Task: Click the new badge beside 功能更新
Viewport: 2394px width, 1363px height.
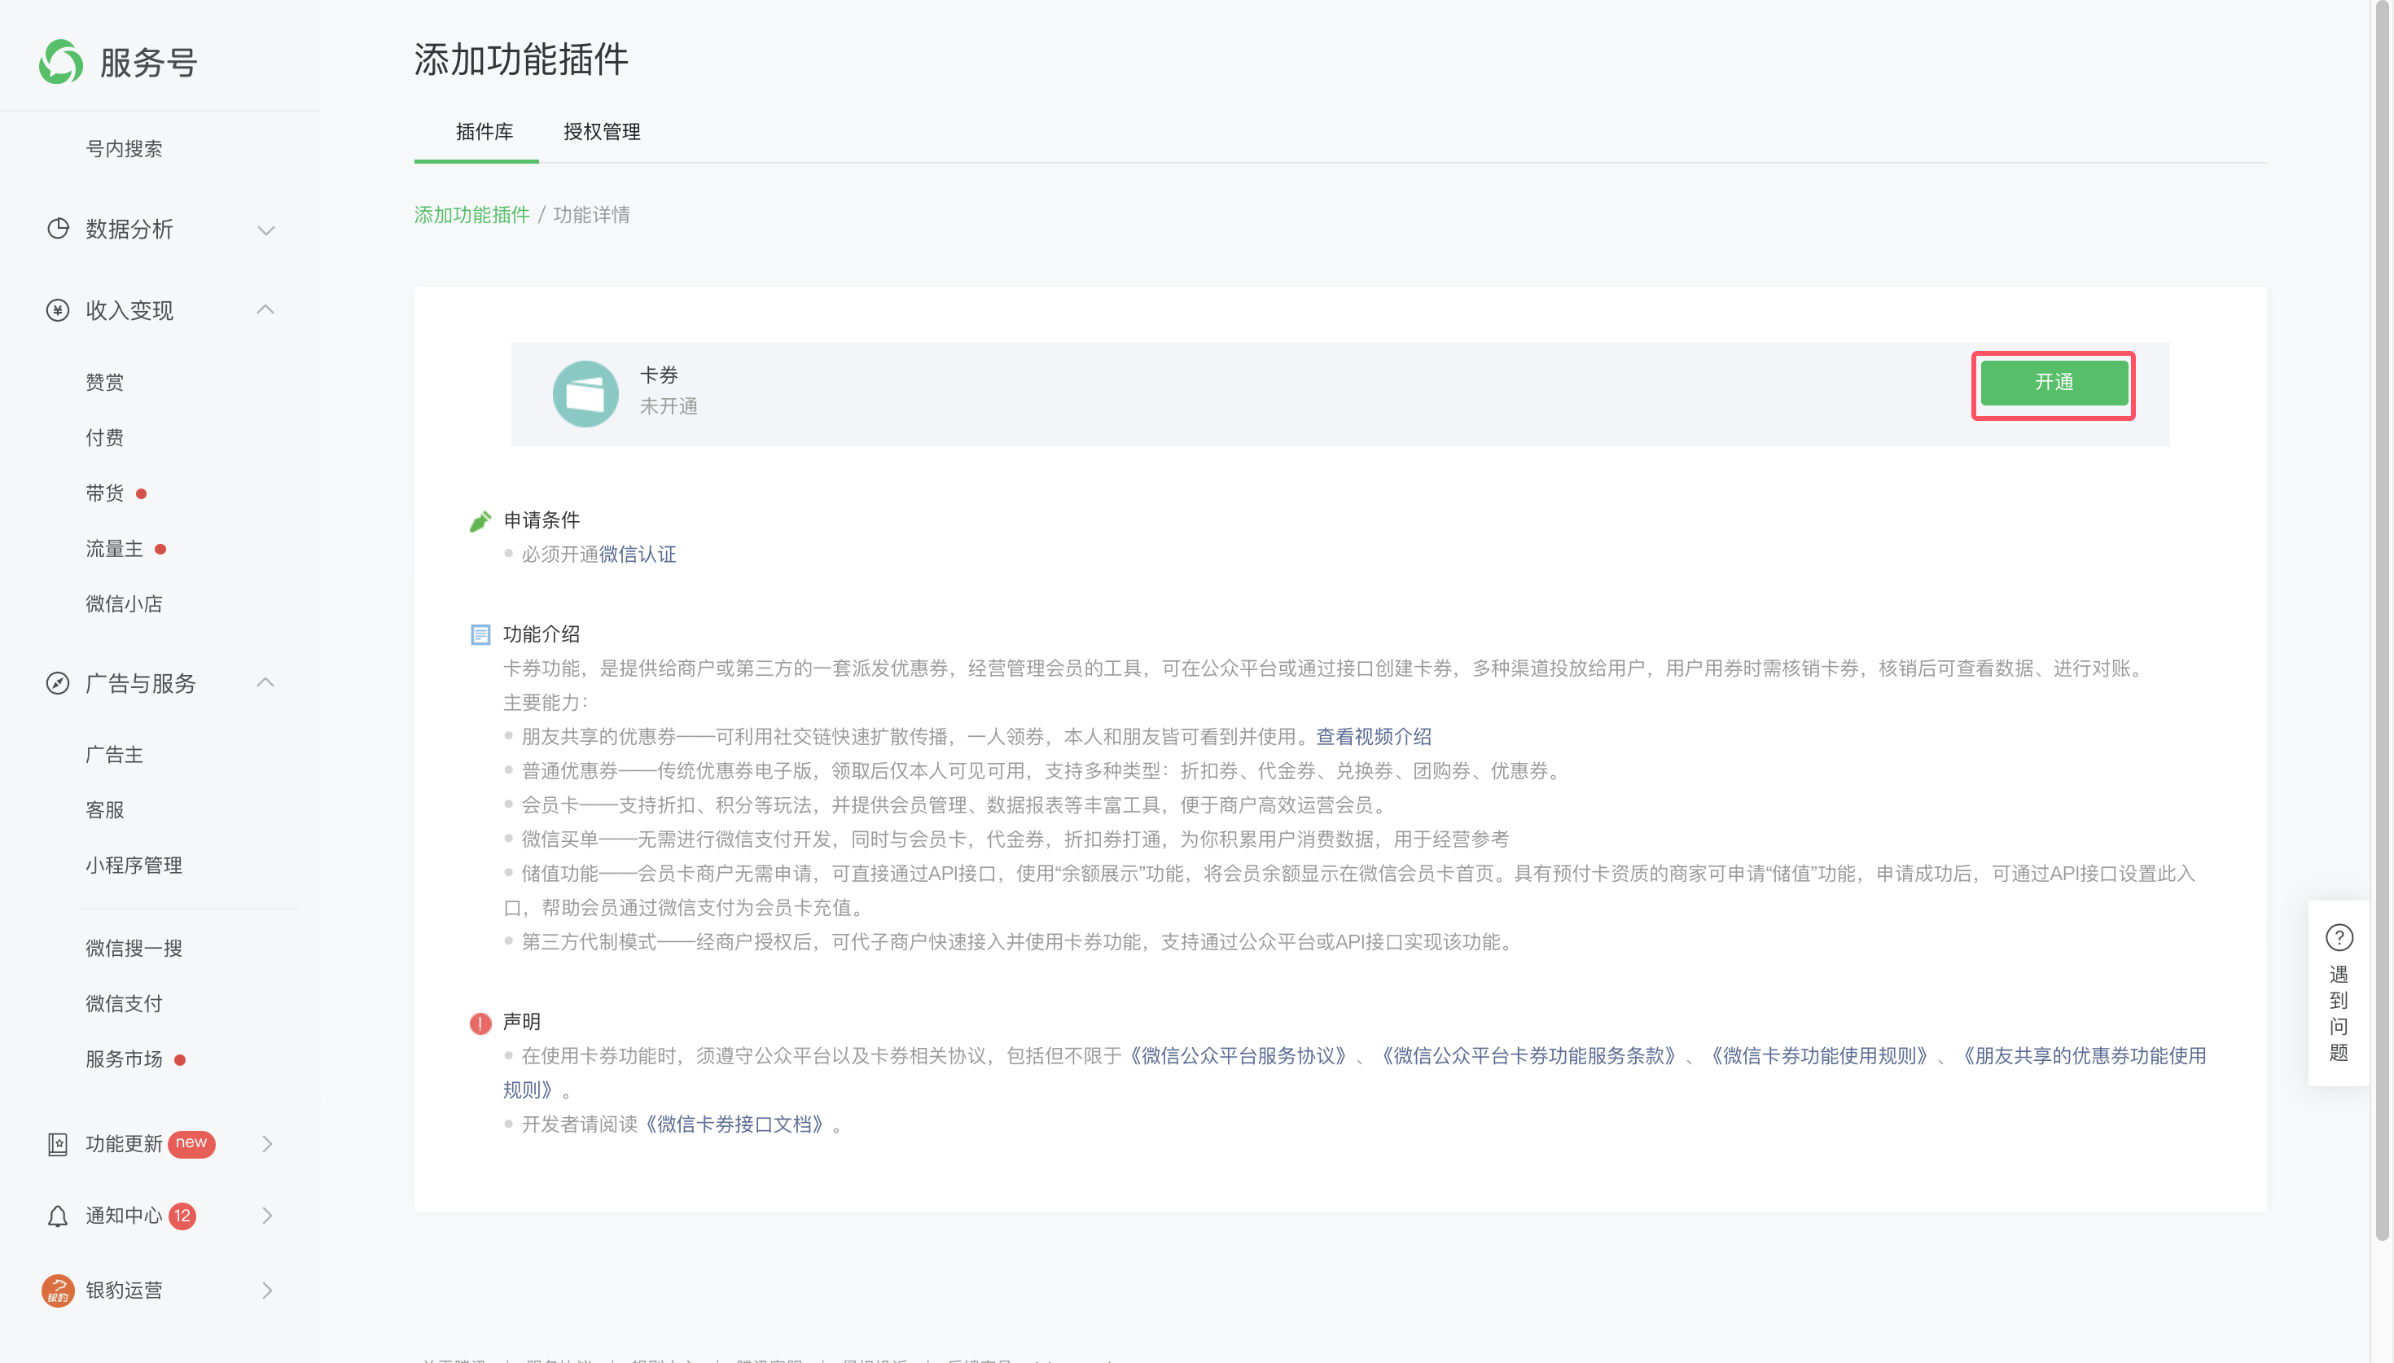Action: (192, 1143)
